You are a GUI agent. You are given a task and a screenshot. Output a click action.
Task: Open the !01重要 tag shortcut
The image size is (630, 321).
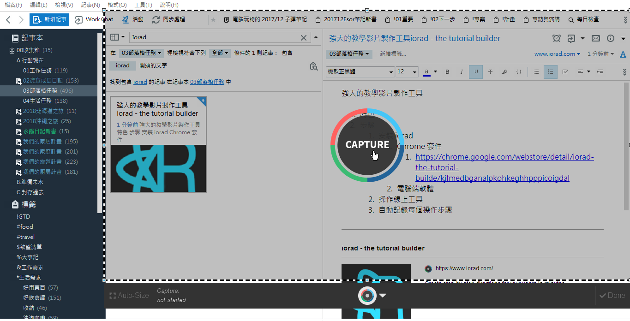pos(399,19)
